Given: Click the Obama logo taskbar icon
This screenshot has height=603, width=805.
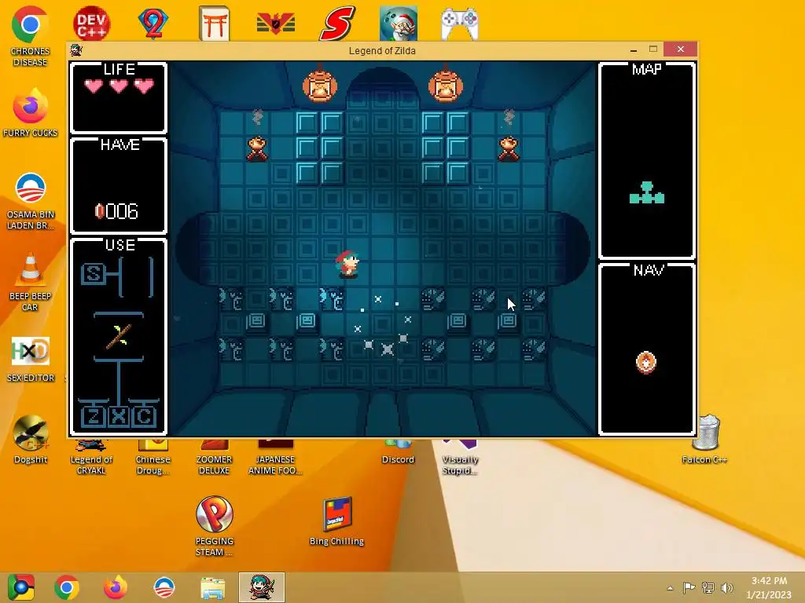Looking at the screenshot, I should pyautogui.click(x=164, y=587).
